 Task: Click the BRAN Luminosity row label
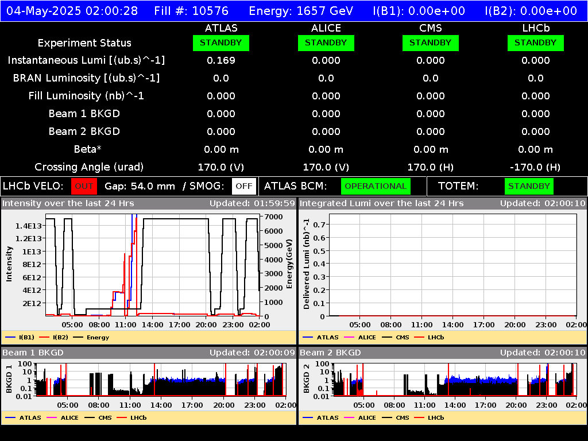click(x=86, y=78)
